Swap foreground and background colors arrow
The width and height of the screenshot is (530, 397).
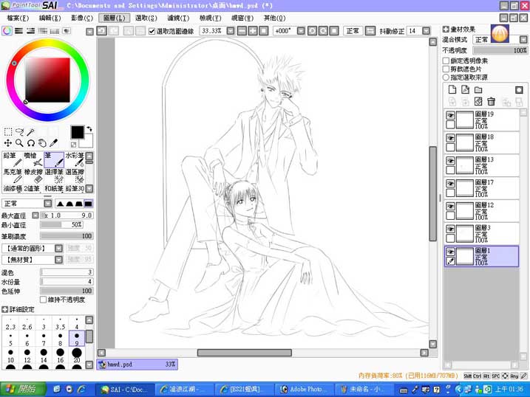pos(89,129)
